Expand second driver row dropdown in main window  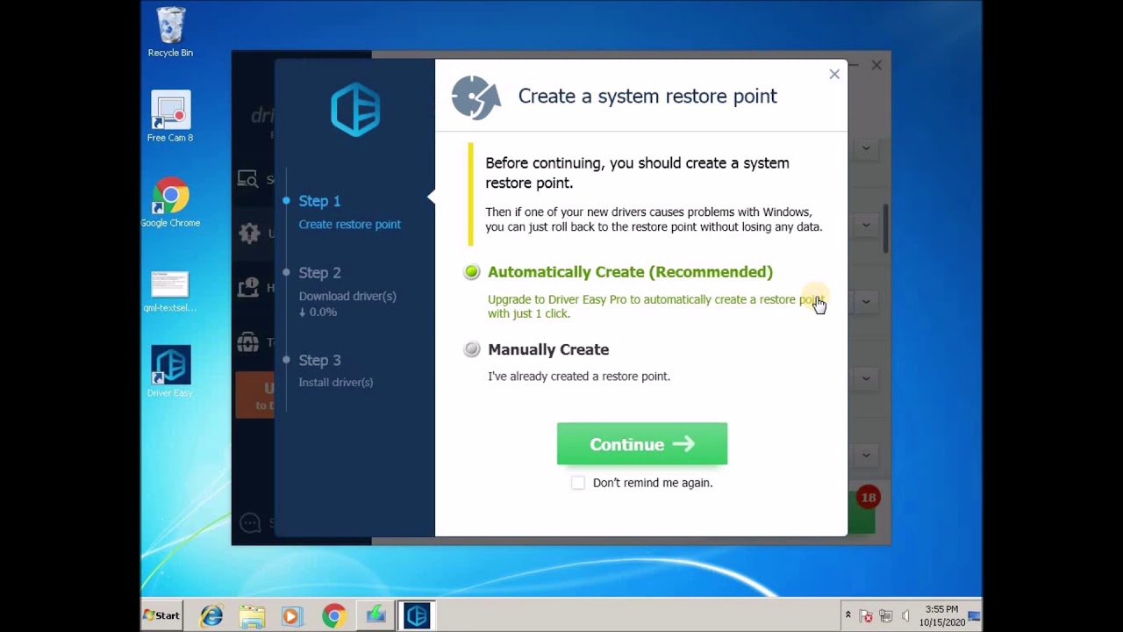[x=866, y=225]
